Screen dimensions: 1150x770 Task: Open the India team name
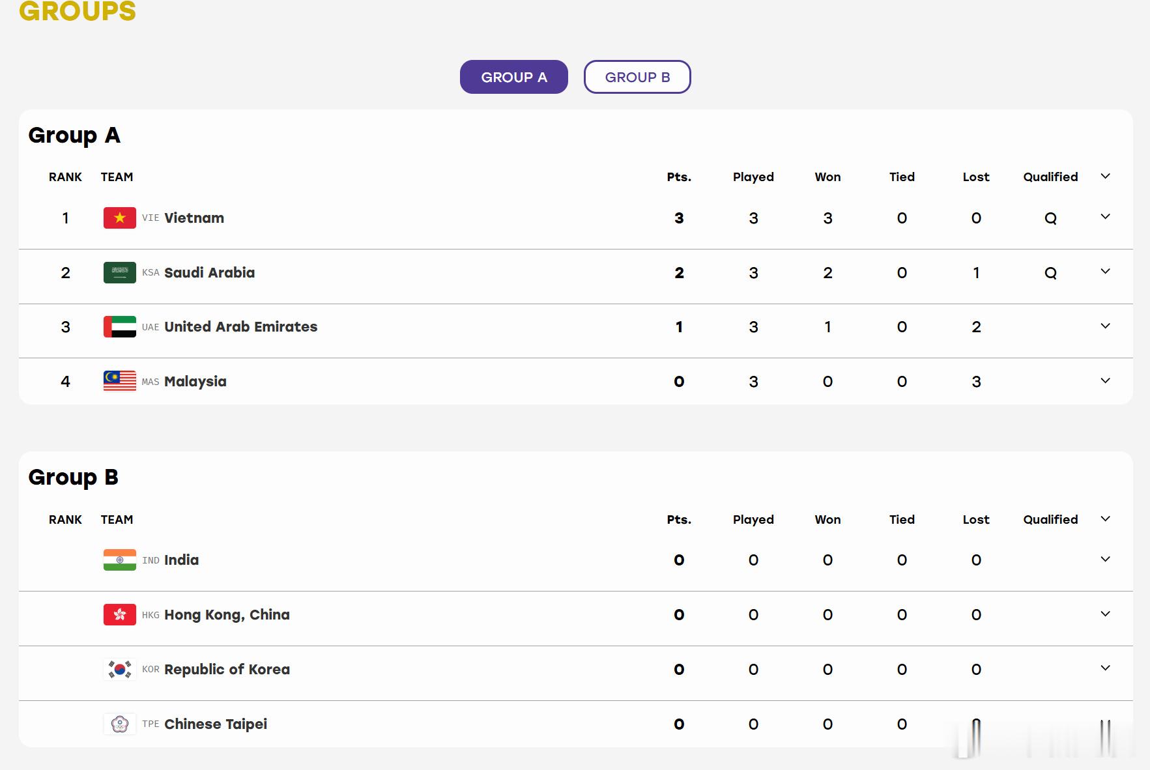coord(181,560)
